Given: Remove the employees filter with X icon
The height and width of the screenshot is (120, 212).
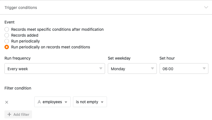Looking at the screenshot, I should click(7, 102).
